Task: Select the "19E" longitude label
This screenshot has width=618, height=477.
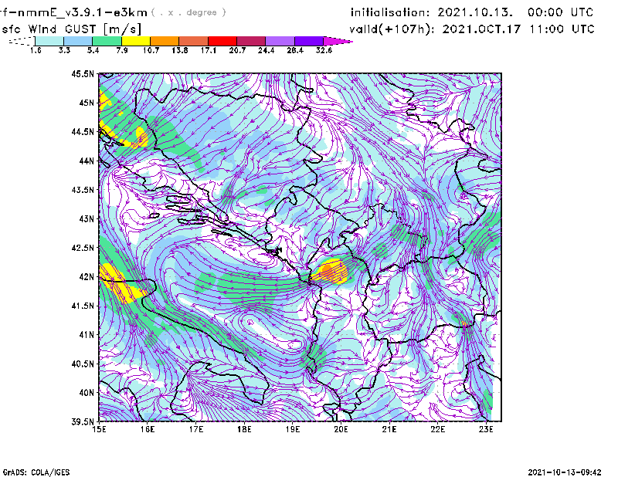Action: tap(293, 429)
